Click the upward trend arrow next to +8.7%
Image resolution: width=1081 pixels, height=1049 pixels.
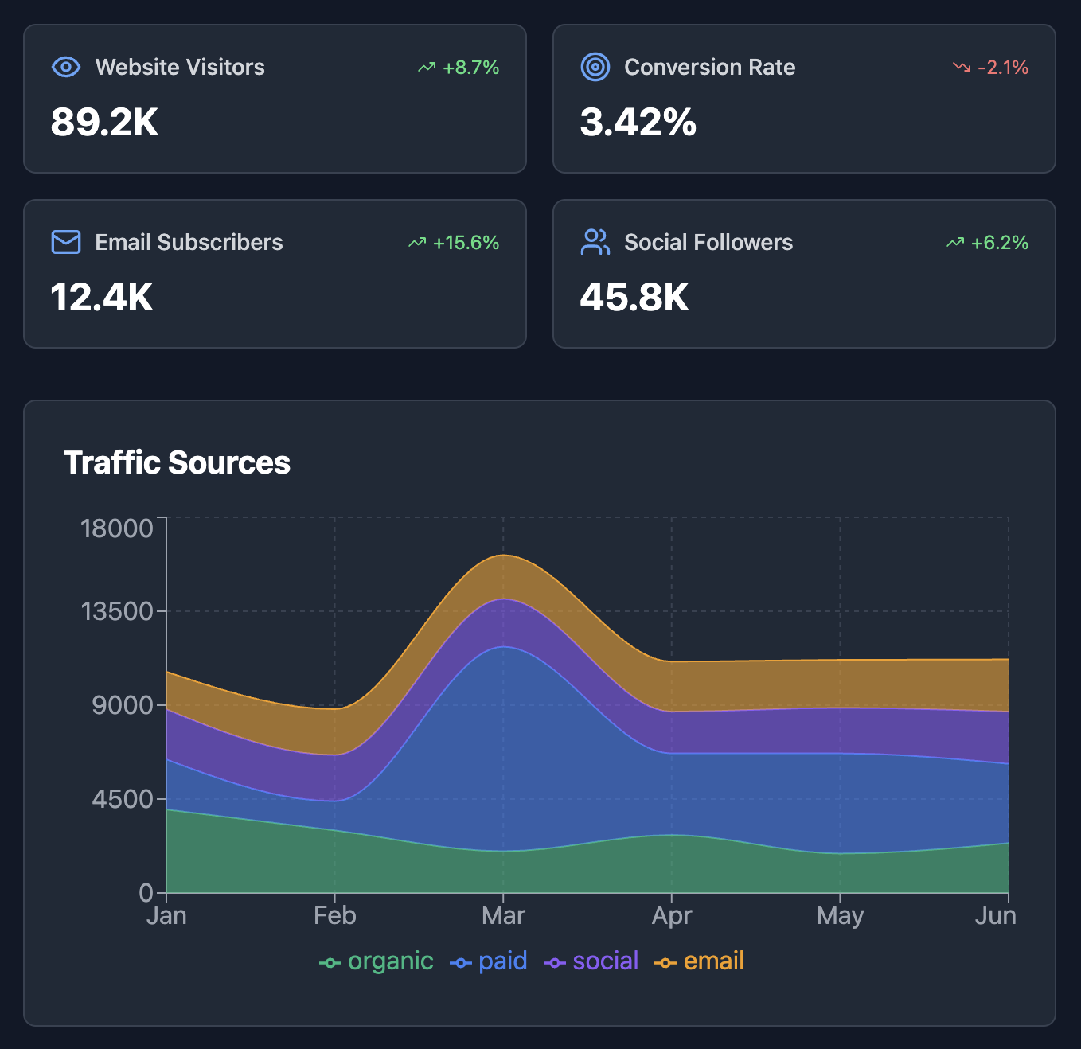(x=427, y=68)
